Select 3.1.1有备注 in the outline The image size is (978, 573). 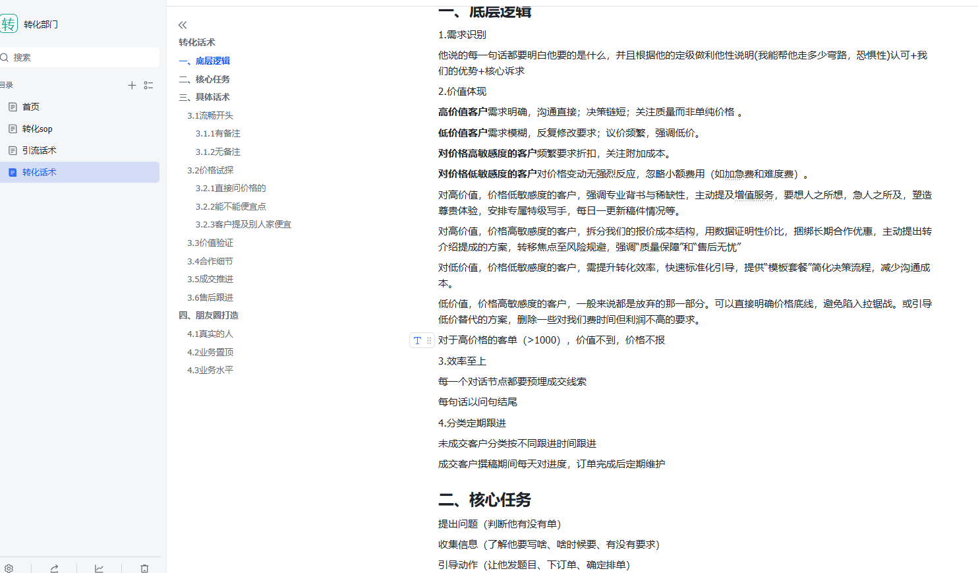coord(217,133)
